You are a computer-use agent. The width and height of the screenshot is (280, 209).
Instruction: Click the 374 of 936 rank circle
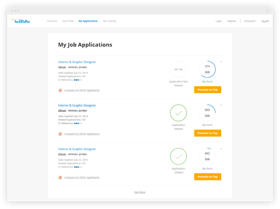pyautogui.click(x=207, y=69)
